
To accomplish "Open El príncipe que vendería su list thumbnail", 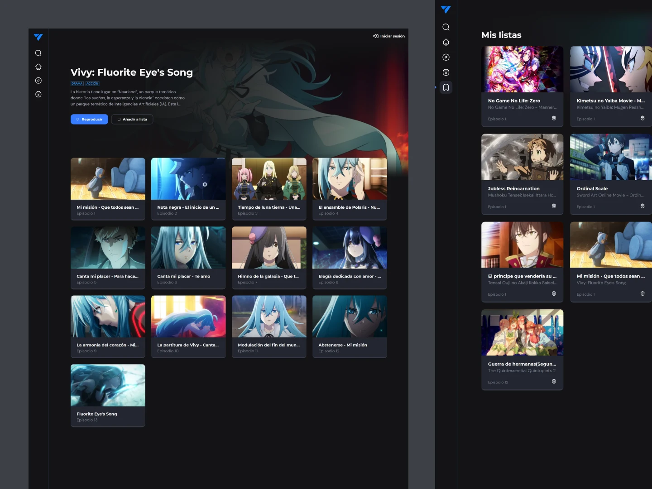I will [523, 244].
